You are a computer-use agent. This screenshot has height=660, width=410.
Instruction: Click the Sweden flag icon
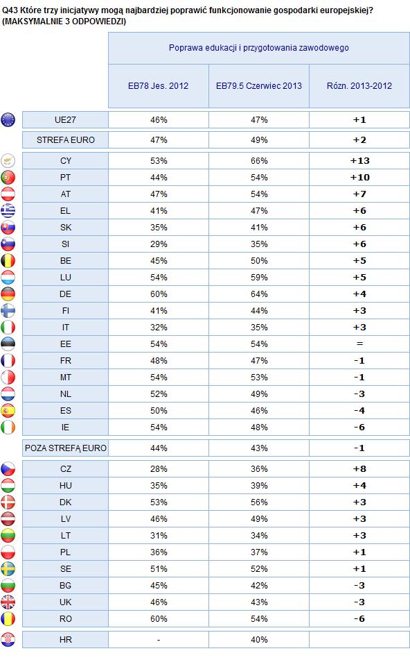[x=8, y=569]
